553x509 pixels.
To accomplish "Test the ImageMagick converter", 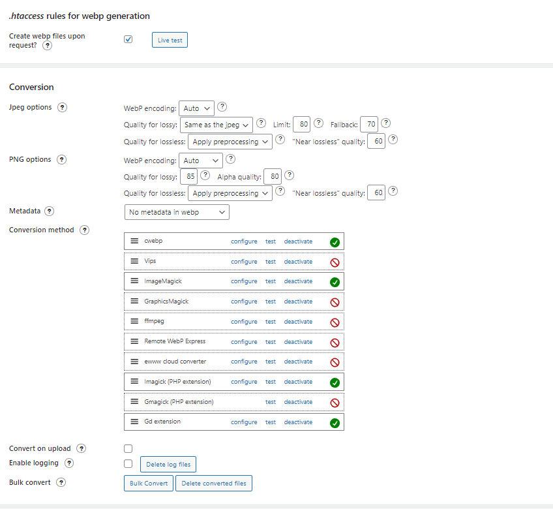I will point(271,281).
